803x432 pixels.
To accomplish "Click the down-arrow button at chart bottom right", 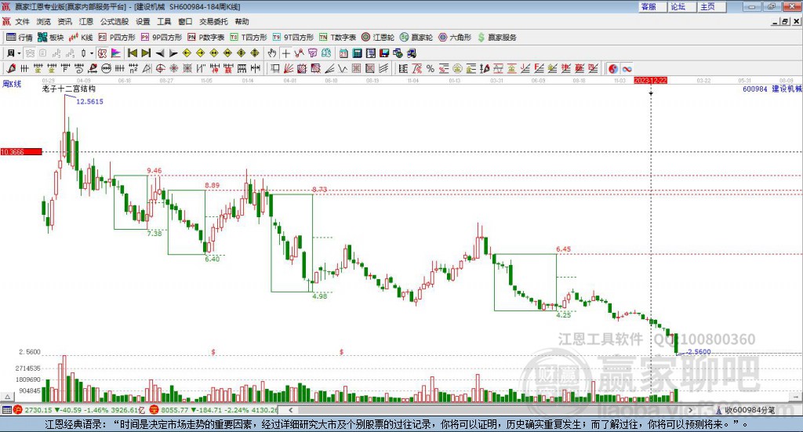I will click(x=796, y=397).
